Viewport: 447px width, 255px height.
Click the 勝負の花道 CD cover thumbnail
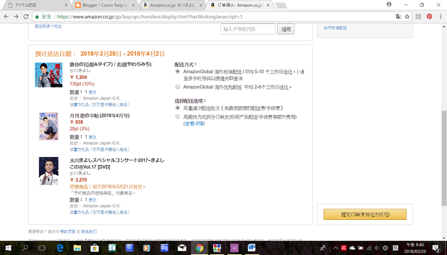(x=48, y=75)
